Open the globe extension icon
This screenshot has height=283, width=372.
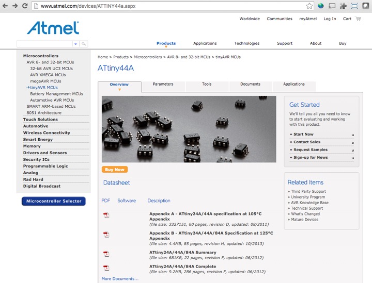pos(320,6)
